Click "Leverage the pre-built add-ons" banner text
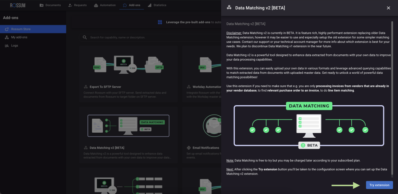The height and width of the screenshot is (194, 398). tap(189, 22)
